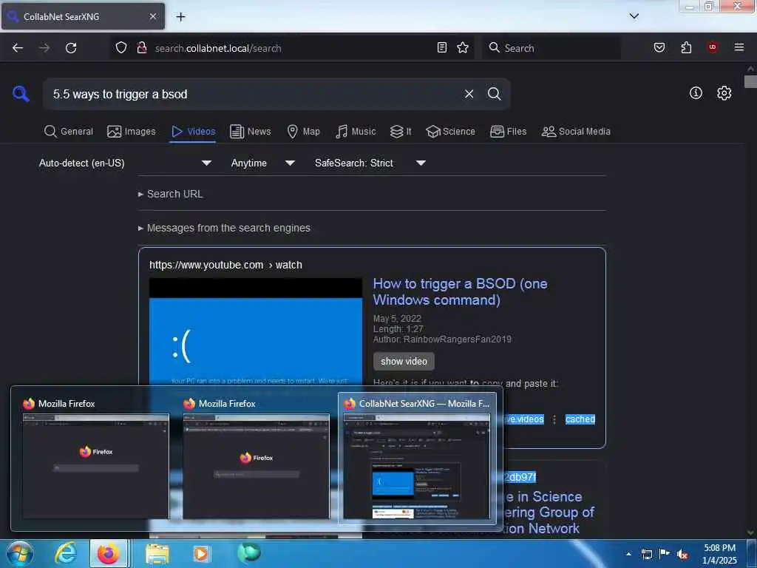Switch to the News category tab
This screenshot has width=757, height=568.
coord(250,132)
